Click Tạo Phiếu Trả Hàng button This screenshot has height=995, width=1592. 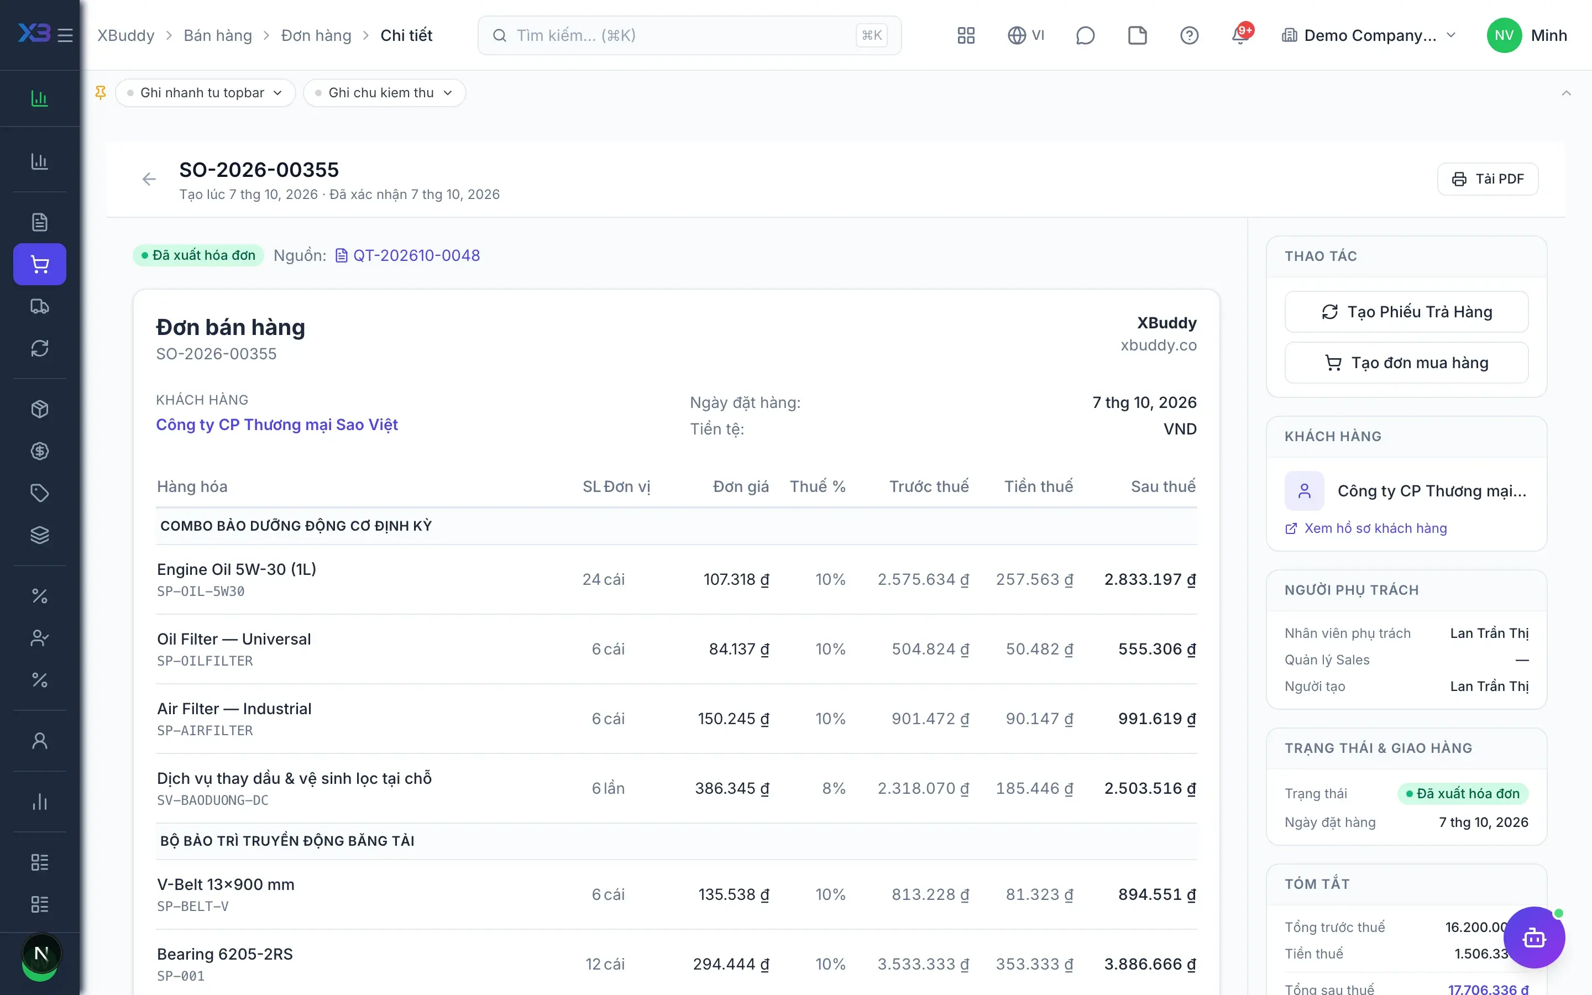pos(1406,312)
